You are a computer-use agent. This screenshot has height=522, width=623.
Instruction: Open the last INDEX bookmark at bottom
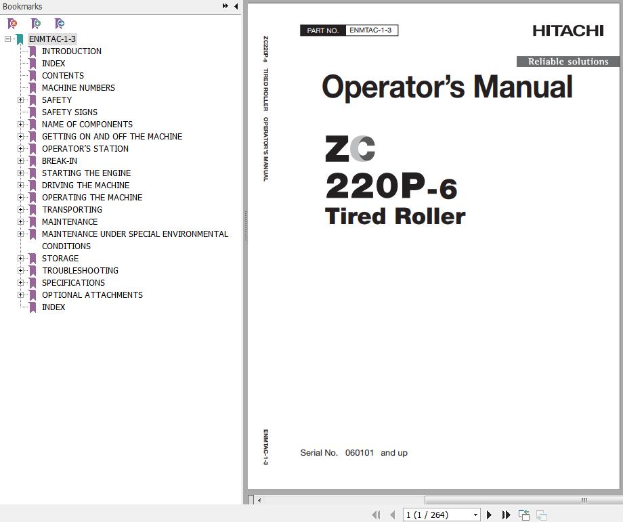point(53,307)
